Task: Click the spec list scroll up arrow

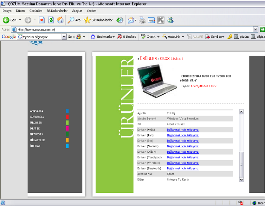Action: coord(241,112)
